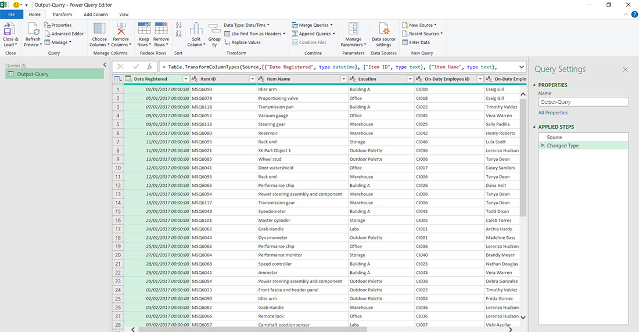Open Location column filter dropdown
This screenshot has height=332, width=639.
pos(410,79)
